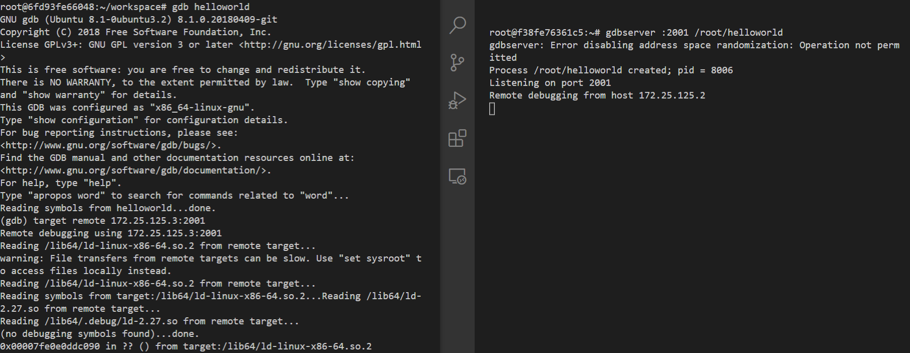Click the gdbserver terminal cursor block

click(x=492, y=109)
